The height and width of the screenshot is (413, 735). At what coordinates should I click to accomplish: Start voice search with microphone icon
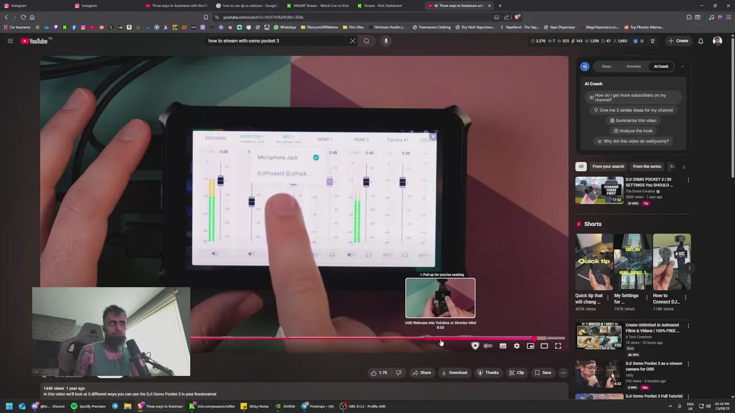(386, 41)
